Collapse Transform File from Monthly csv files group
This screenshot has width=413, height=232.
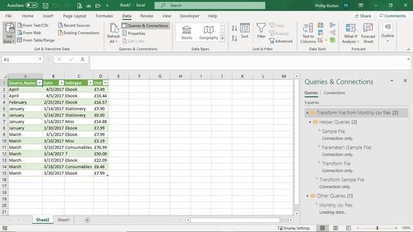[x=307, y=113]
